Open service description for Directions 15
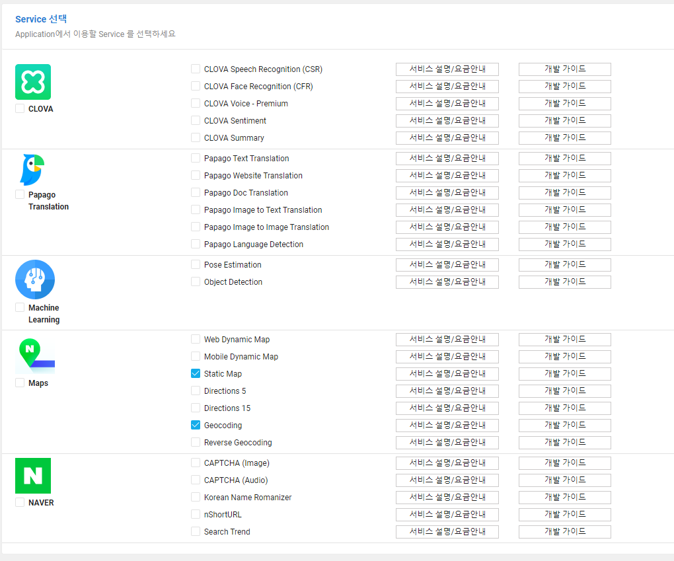Viewport: 674px width, 561px height. coord(447,408)
